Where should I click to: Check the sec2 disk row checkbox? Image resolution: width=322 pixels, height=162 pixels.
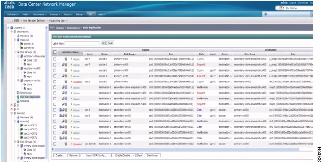[55, 133]
